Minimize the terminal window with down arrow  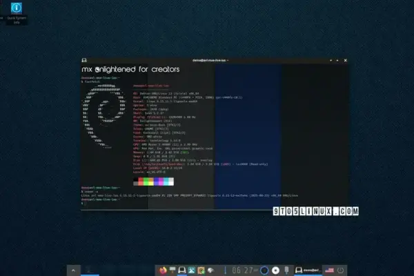tap(331, 61)
